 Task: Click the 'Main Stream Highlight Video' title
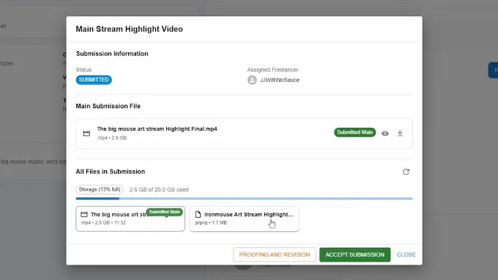[130, 29]
